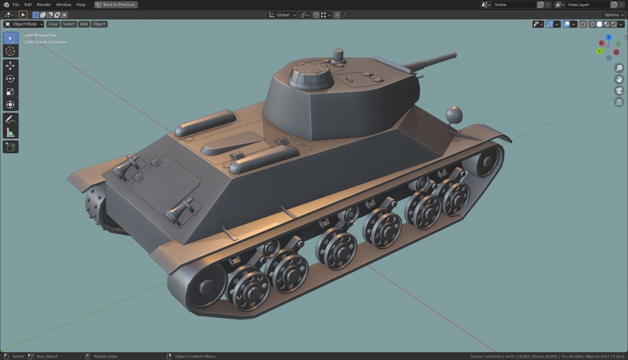Browse scenes dropdown
Image resolution: width=628 pixels, height=360 pixels.
pos(486,4)
